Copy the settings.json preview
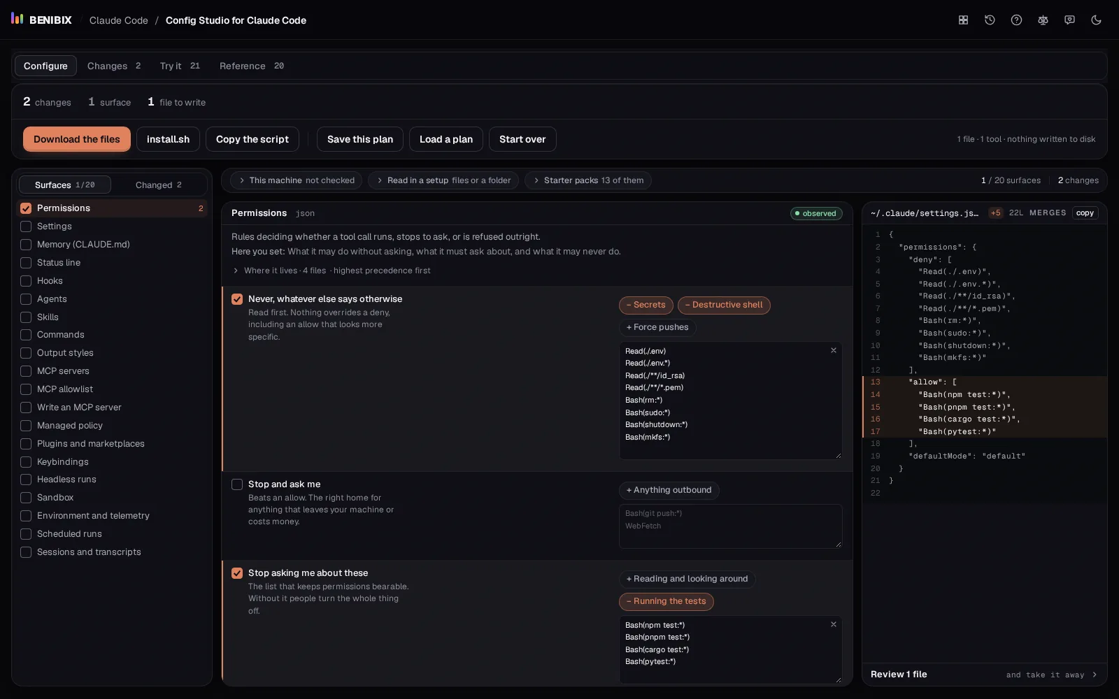Image resolution: width=1119 pixels, height=699 pixels. [1085, 213]
